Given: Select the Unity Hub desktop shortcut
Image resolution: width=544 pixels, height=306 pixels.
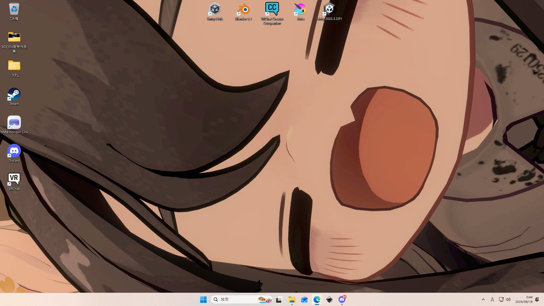Looking at the screenshot, I should (214, 11).
